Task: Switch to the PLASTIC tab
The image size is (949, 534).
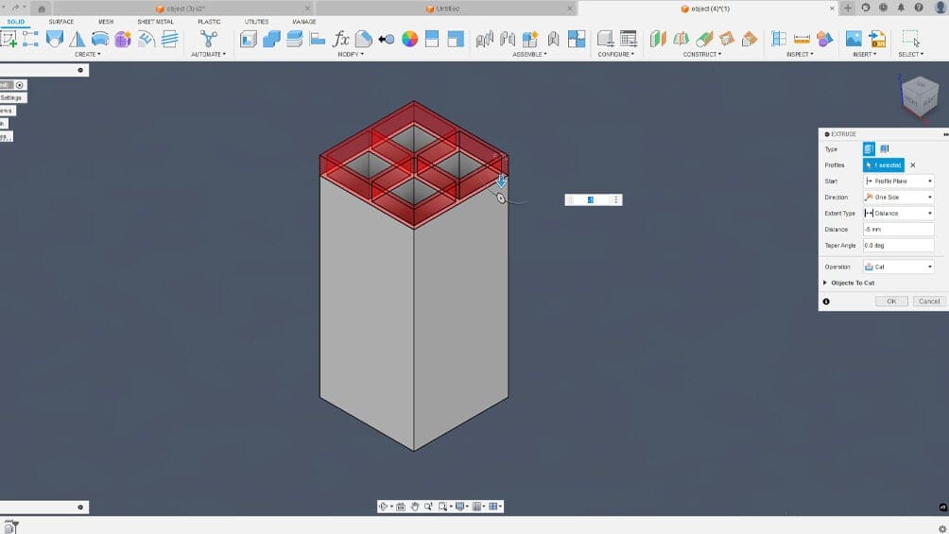Action: click(209, 22)
